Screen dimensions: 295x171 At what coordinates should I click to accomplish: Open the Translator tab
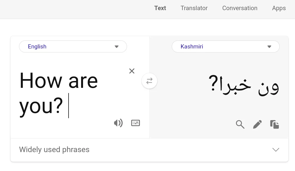pyautogui.click(x=194, y=8)
